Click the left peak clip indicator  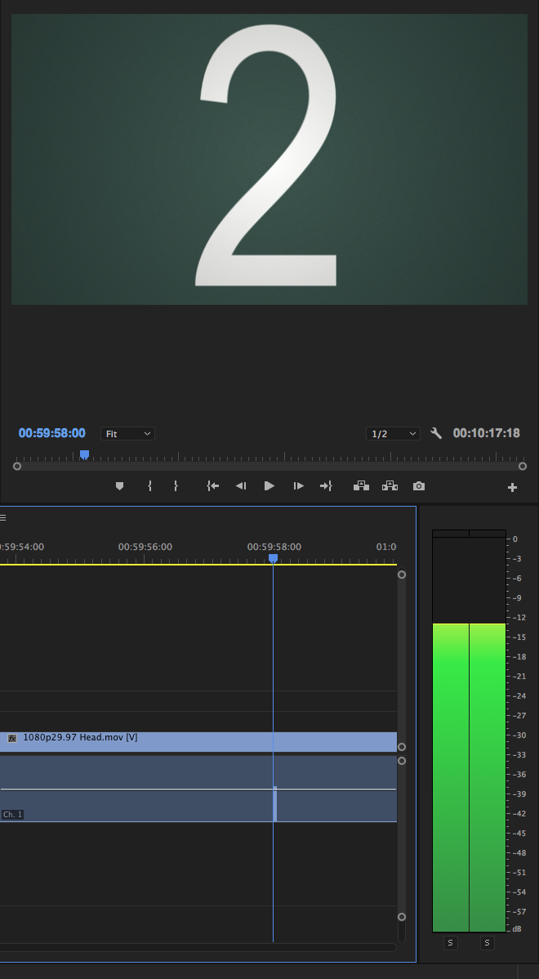click(x=451, y=533)
